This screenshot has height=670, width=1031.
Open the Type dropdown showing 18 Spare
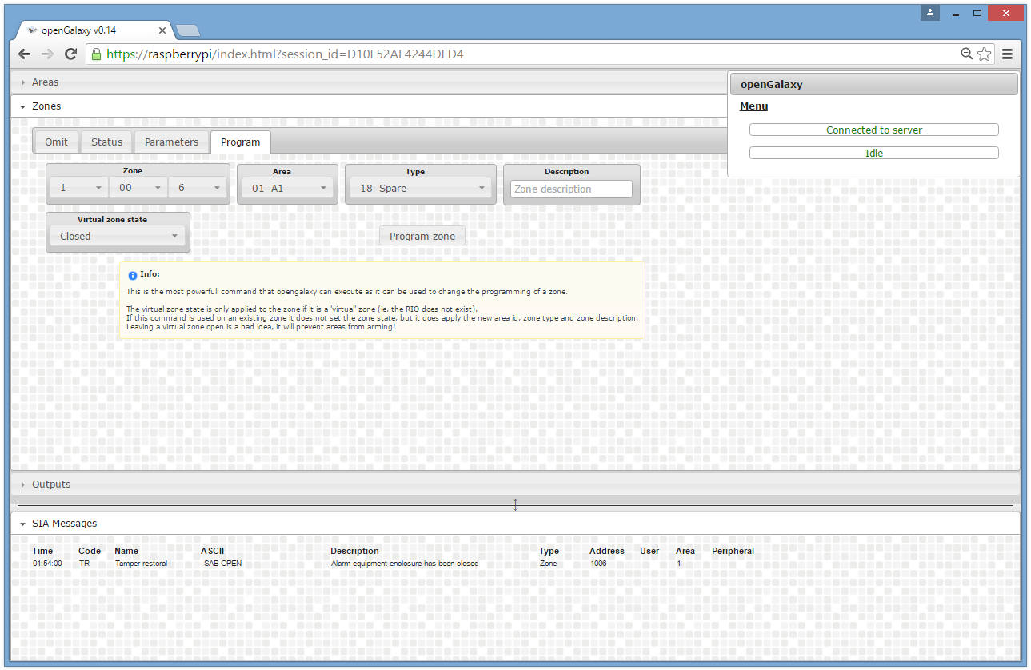pos(420,188)
